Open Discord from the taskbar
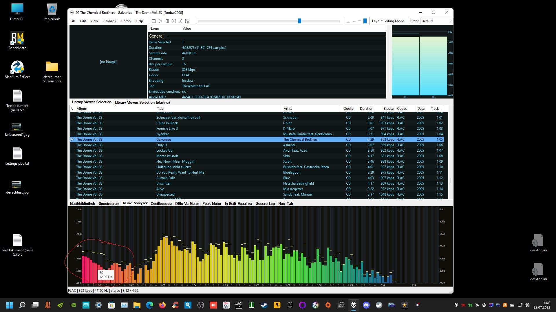556x312 pixels. [x=366, y=305]
